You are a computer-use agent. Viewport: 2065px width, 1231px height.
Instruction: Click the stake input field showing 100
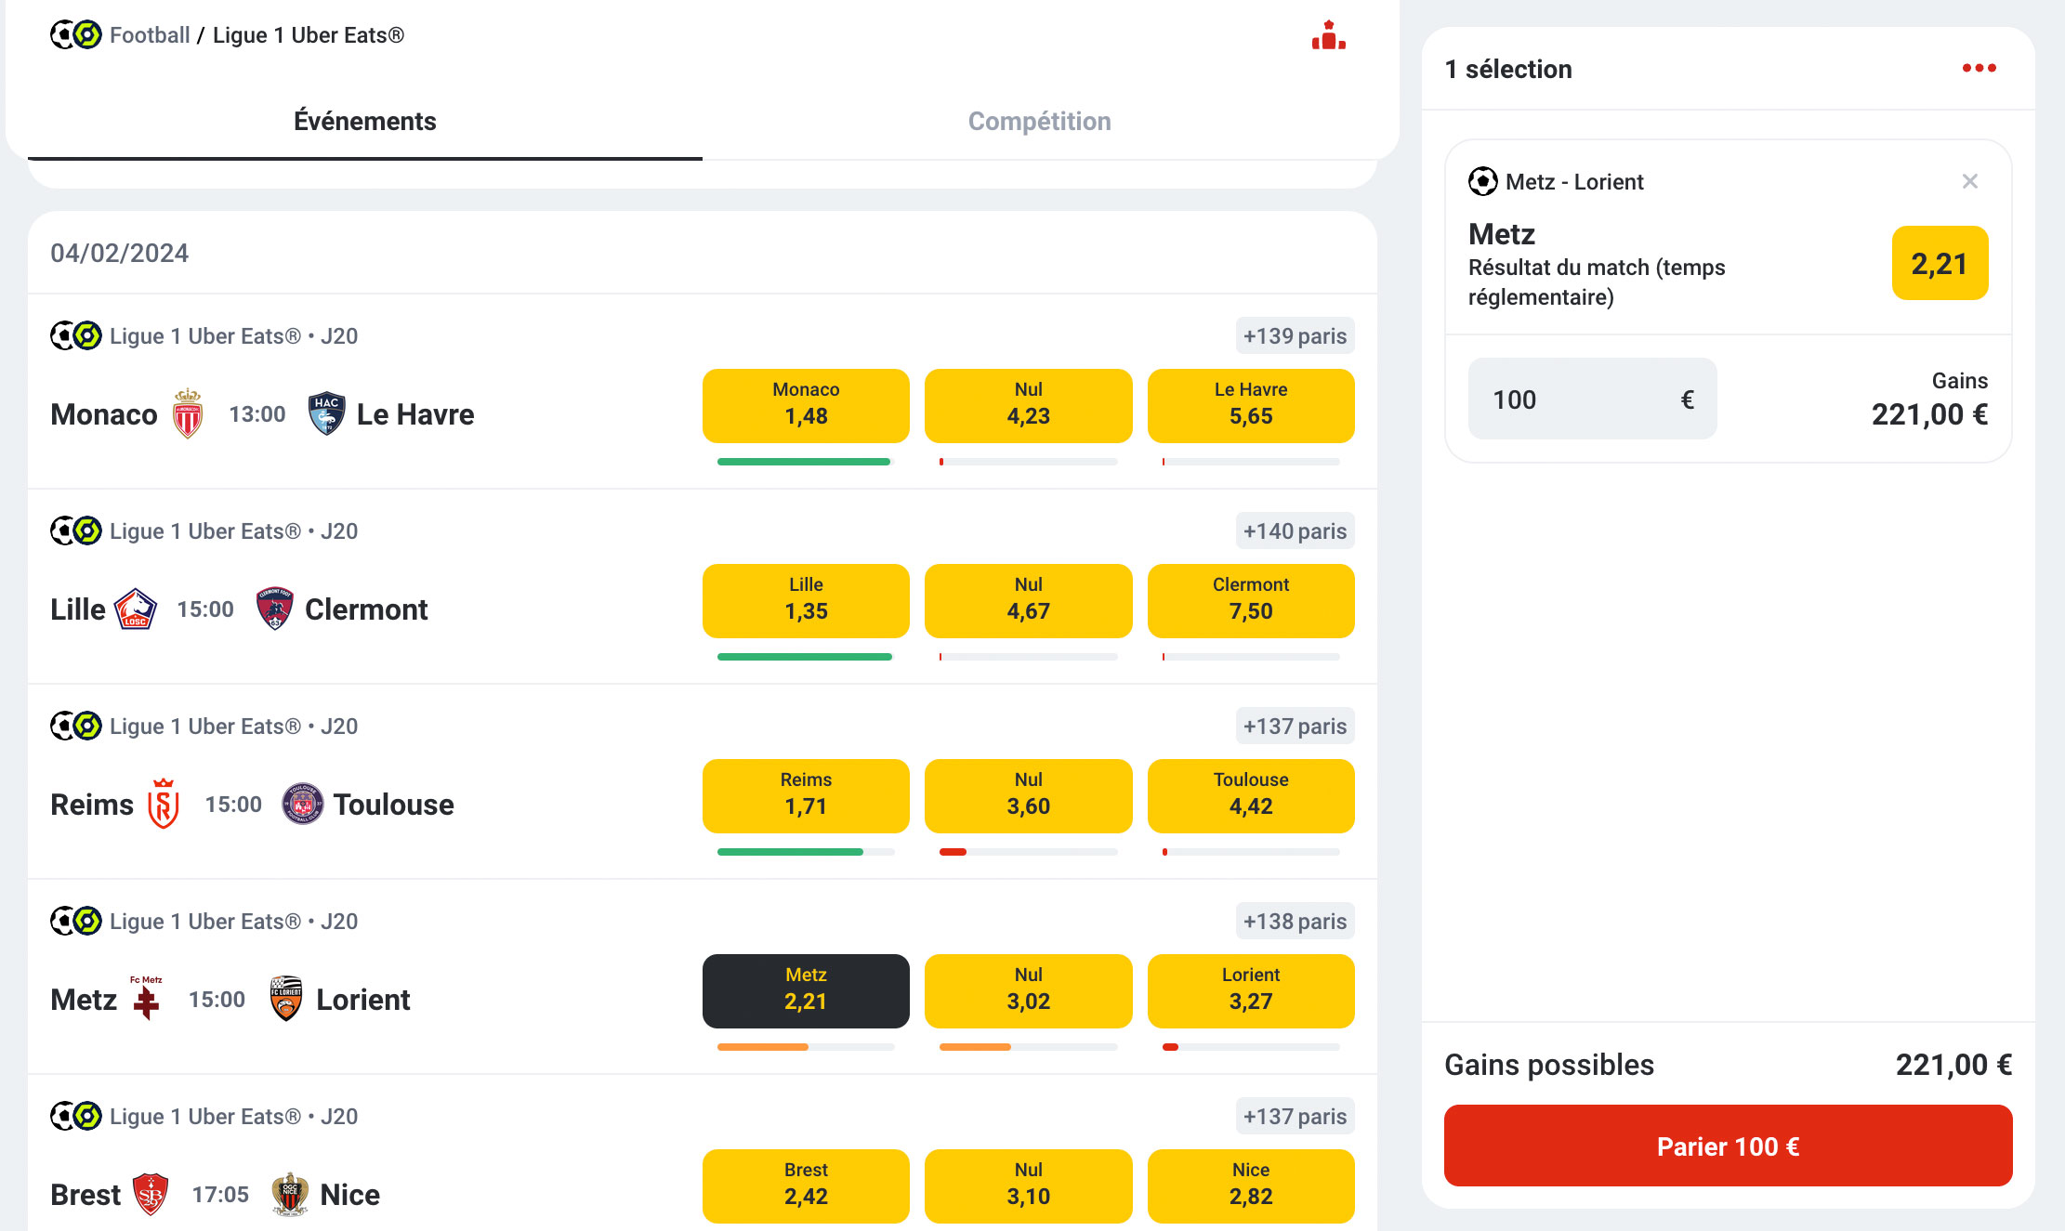tap(1592, 399)
